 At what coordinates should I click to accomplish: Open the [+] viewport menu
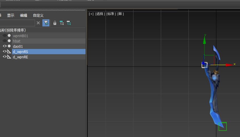(91, 14)
